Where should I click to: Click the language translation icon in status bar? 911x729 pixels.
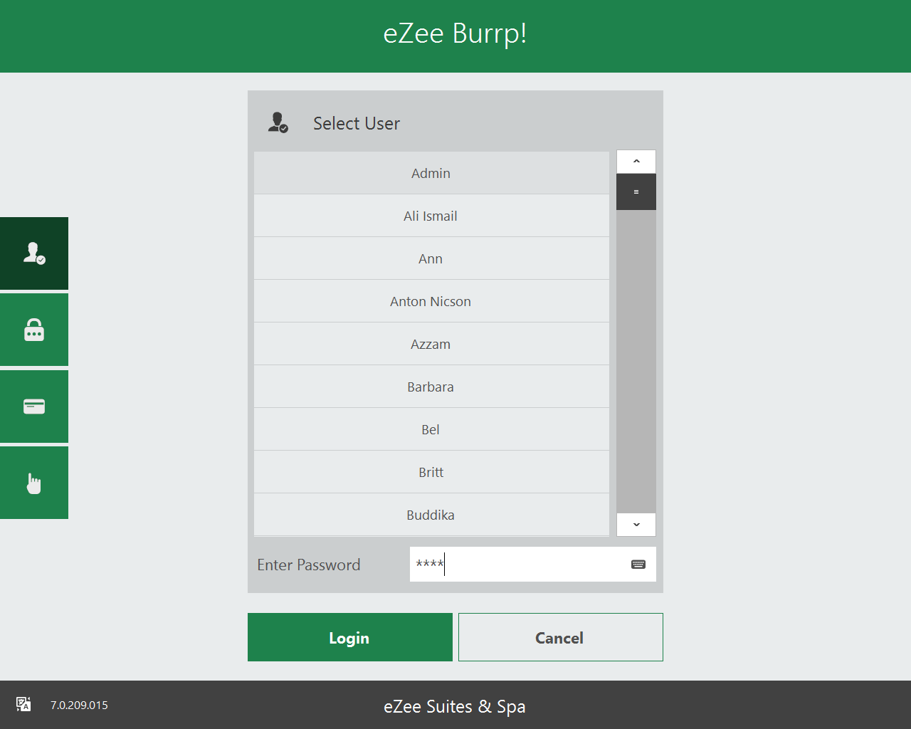pyautogui.click(x=23, y=704)
